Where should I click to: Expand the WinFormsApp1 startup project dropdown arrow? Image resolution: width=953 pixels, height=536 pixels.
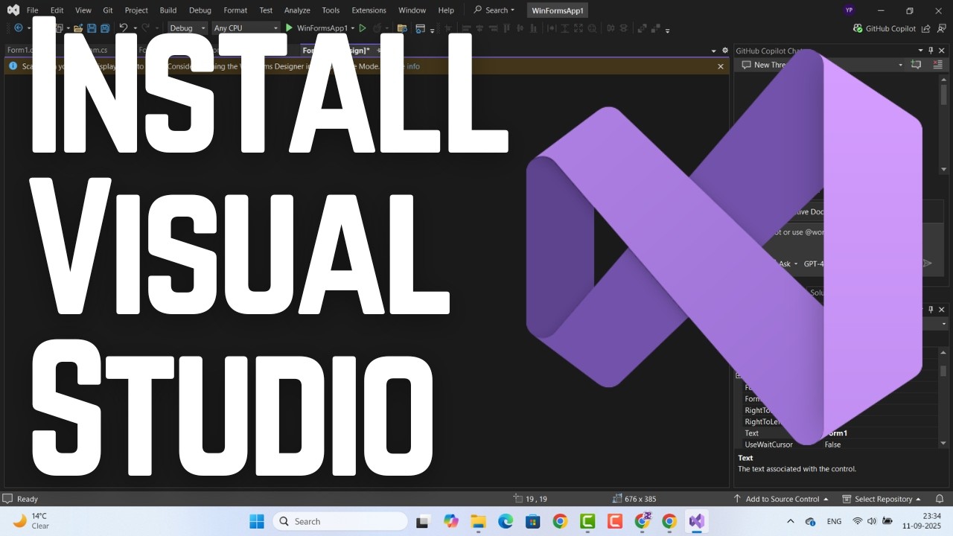click(x=352, y=28)
